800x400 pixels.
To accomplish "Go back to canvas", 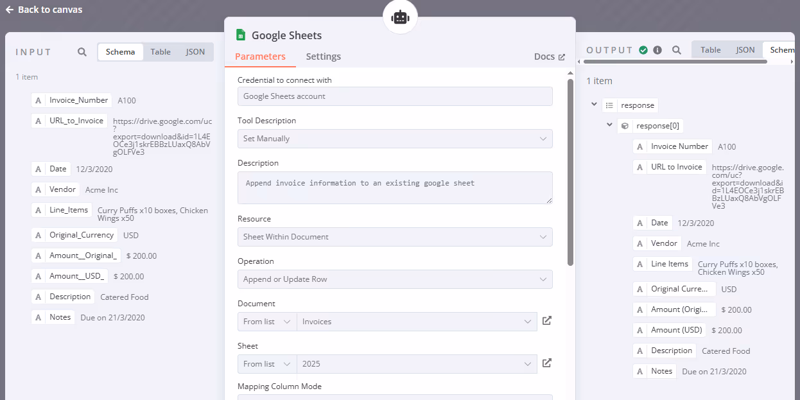I will [x=44, y=10].
